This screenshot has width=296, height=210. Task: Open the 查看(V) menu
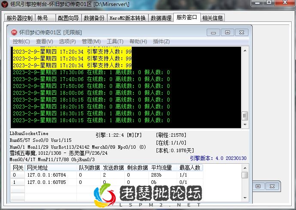44,42
